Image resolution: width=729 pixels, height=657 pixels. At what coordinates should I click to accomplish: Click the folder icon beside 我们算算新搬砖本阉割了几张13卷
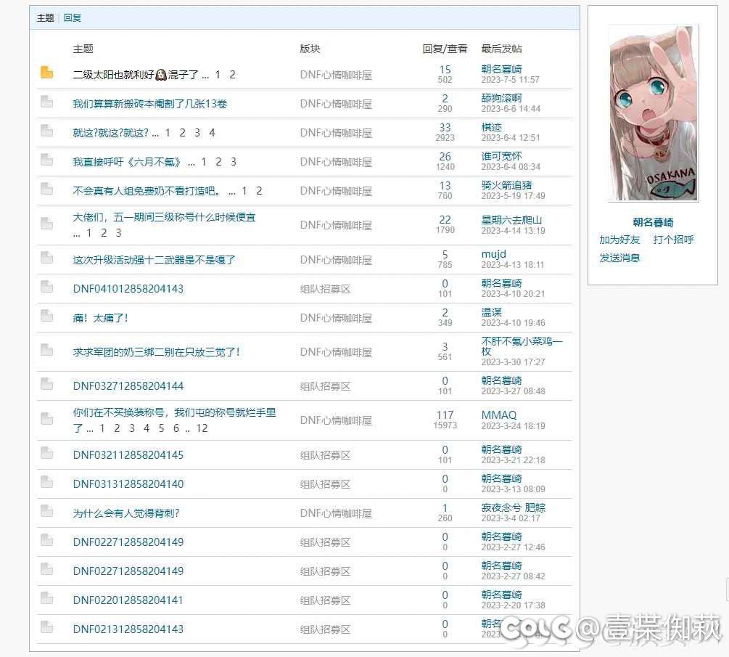pyautogui.click(x=47, y=102)
